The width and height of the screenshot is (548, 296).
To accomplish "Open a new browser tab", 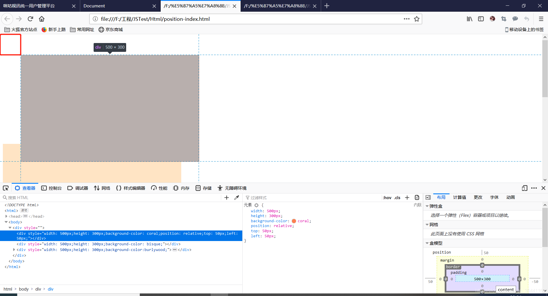I will point(327,6).
